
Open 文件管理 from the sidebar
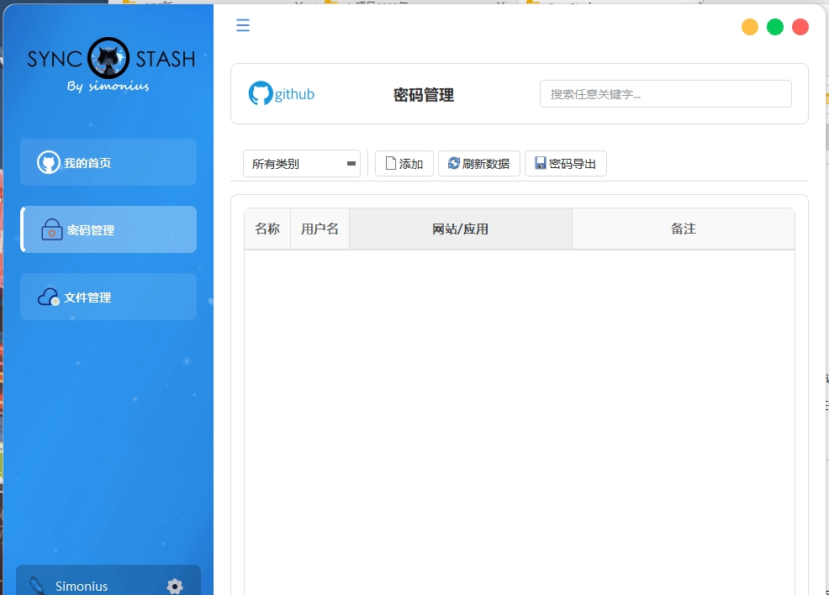point(108,296)
